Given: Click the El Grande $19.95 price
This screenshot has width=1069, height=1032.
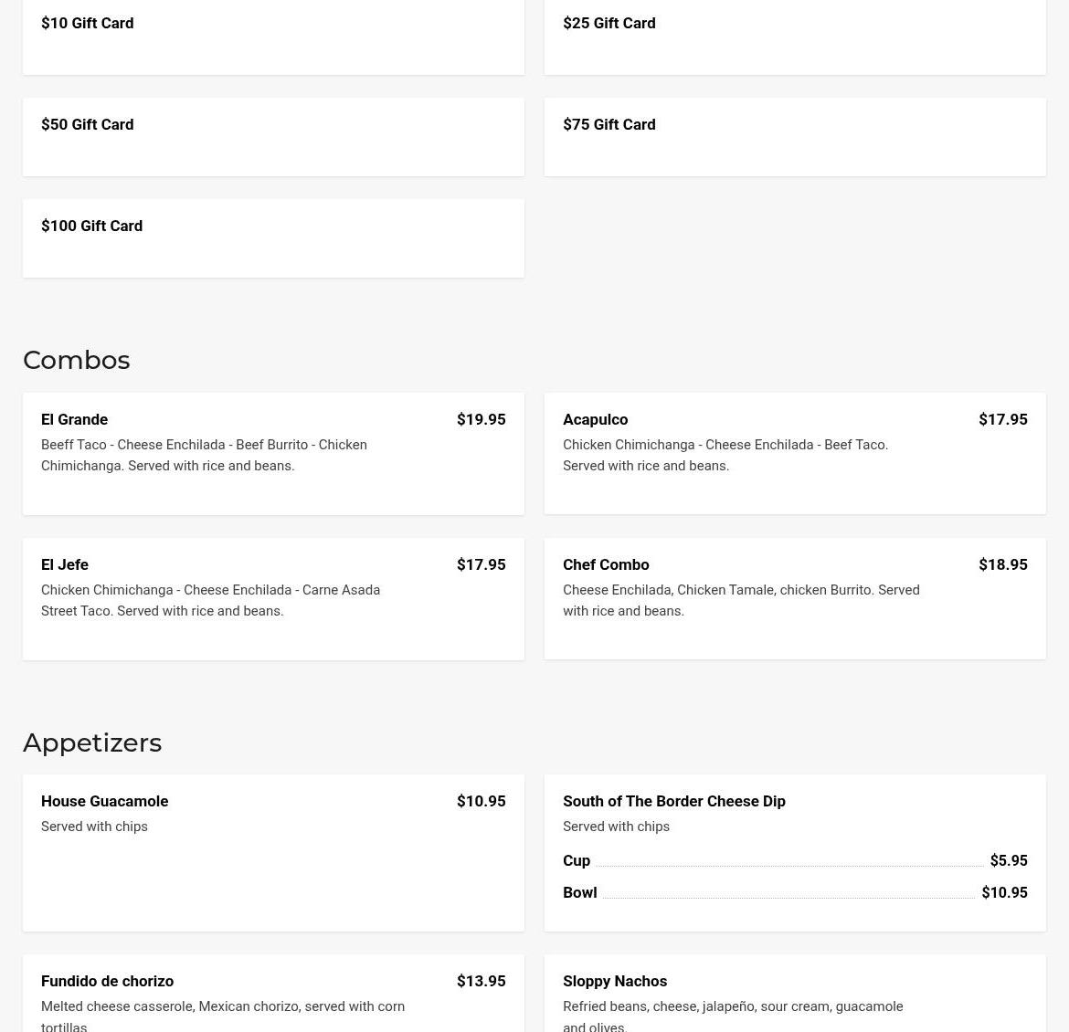Looking at the screenshot, I should (481, 420).
